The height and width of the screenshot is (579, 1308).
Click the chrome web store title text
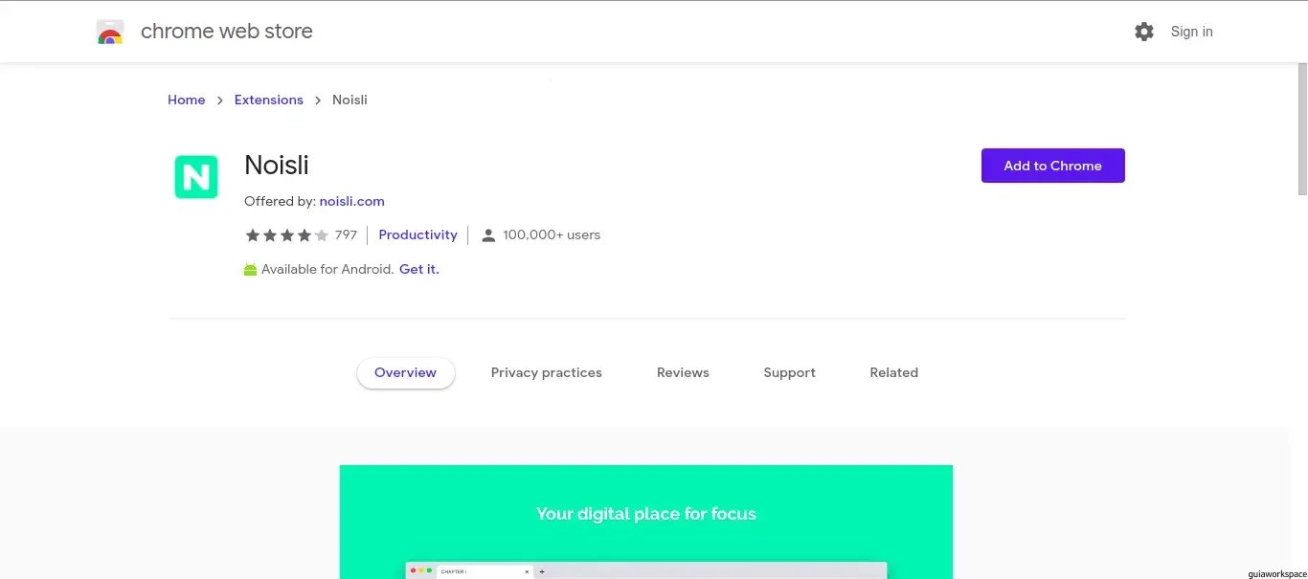point(227,32)
